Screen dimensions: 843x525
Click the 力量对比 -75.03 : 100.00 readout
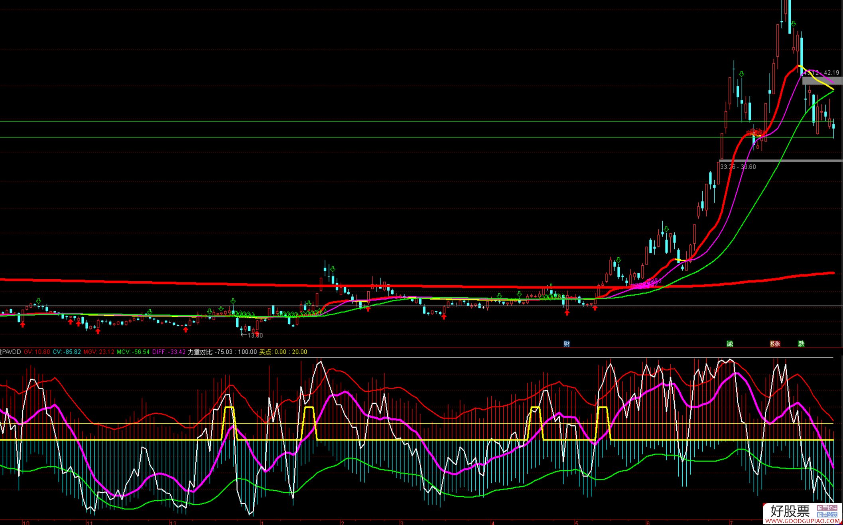[222, 352]
